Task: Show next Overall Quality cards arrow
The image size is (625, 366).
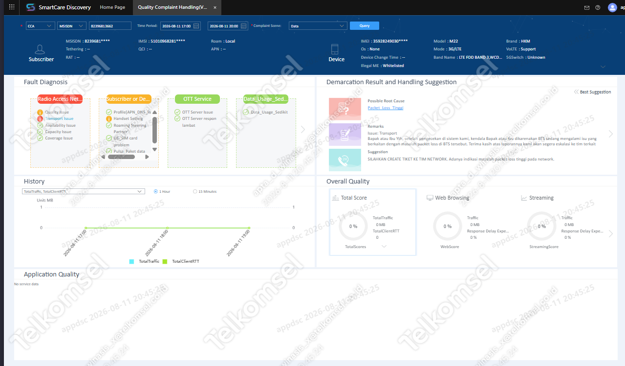Action: coord(611,234)
